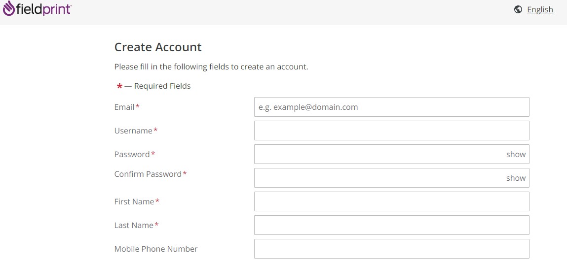
Task: Select the Username text box
Action: tap(392, 131)
